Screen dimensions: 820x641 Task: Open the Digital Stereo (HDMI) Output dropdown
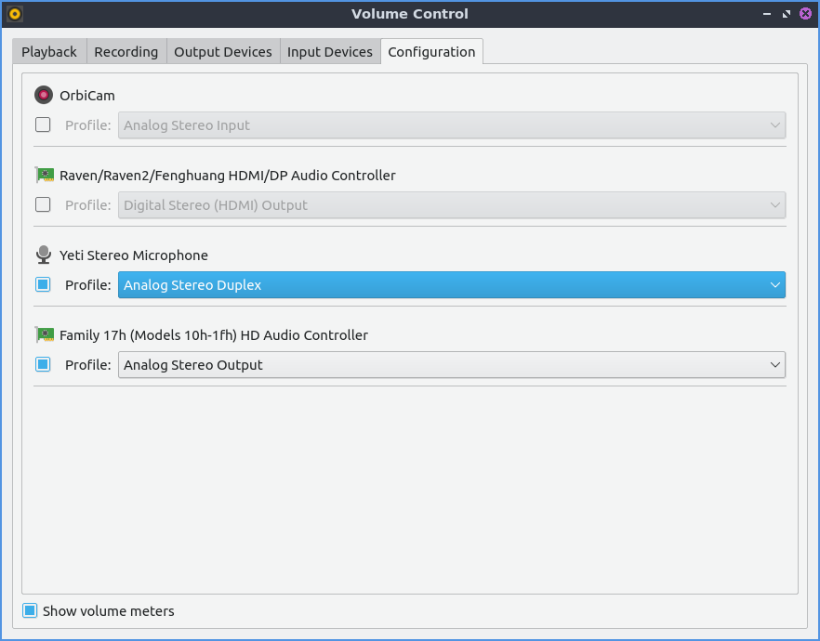pyautogui.click(x=451, y=205)
